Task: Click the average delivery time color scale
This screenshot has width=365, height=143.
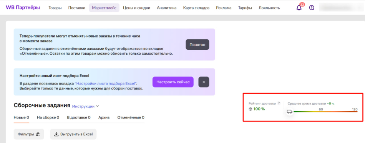Action: (x=325, y=112)
